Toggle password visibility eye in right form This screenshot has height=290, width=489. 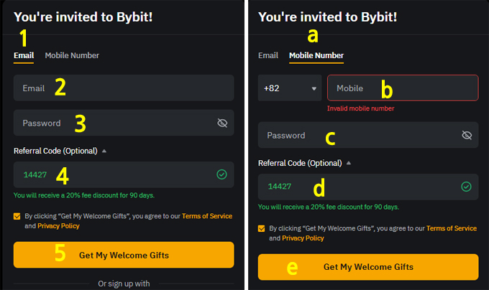[x=467, y=135]
